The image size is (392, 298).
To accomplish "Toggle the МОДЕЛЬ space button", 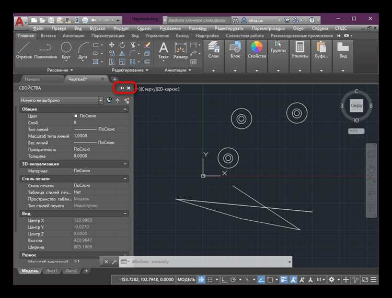I will [186, 280].
